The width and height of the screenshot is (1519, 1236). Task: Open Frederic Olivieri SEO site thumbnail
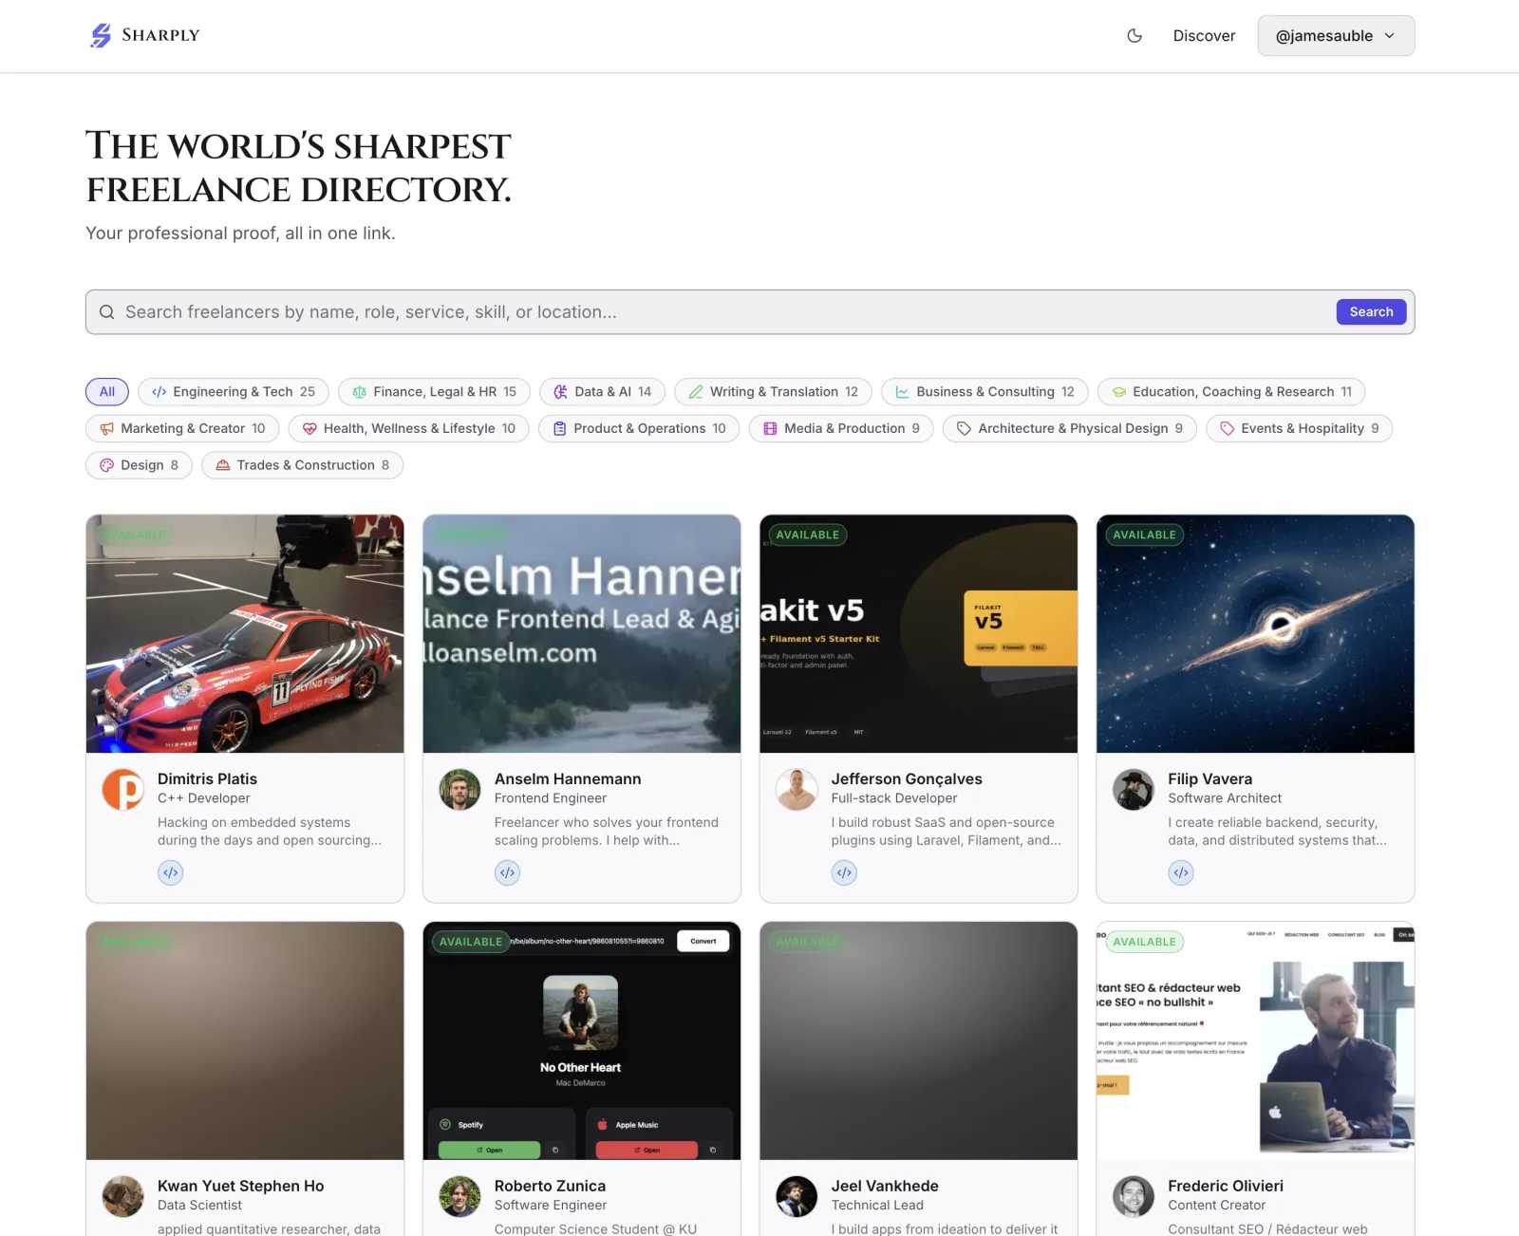click(1255, 1040)
